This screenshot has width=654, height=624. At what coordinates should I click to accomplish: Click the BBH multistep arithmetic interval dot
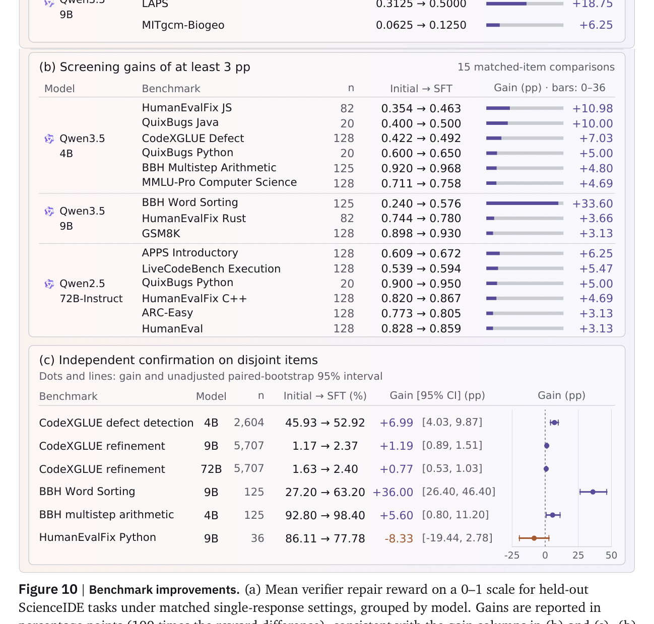pos(553,515)
